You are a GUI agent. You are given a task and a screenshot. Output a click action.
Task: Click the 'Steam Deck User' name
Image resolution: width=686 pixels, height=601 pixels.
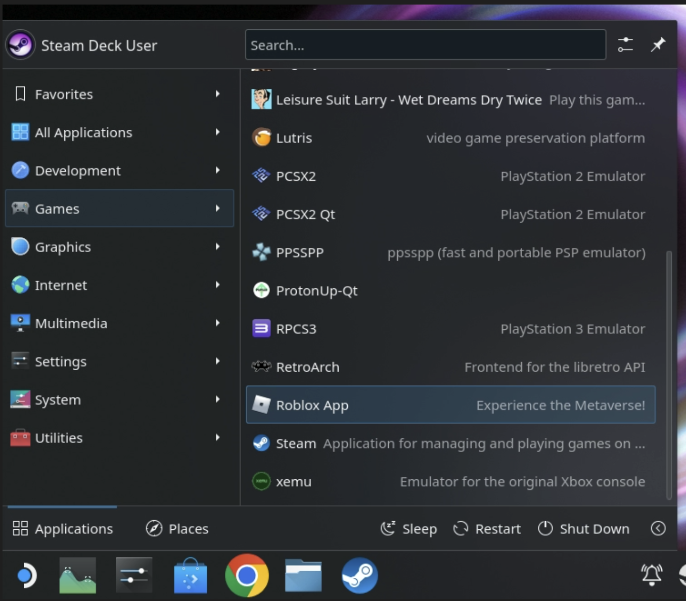click(x=99, y=45)
